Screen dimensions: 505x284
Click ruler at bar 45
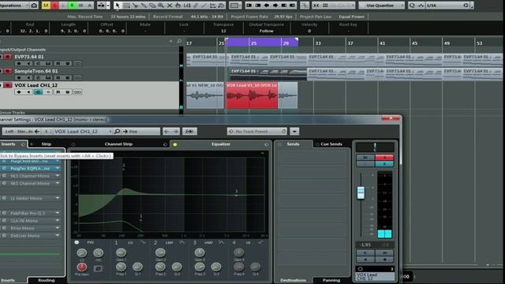point(414,43)
